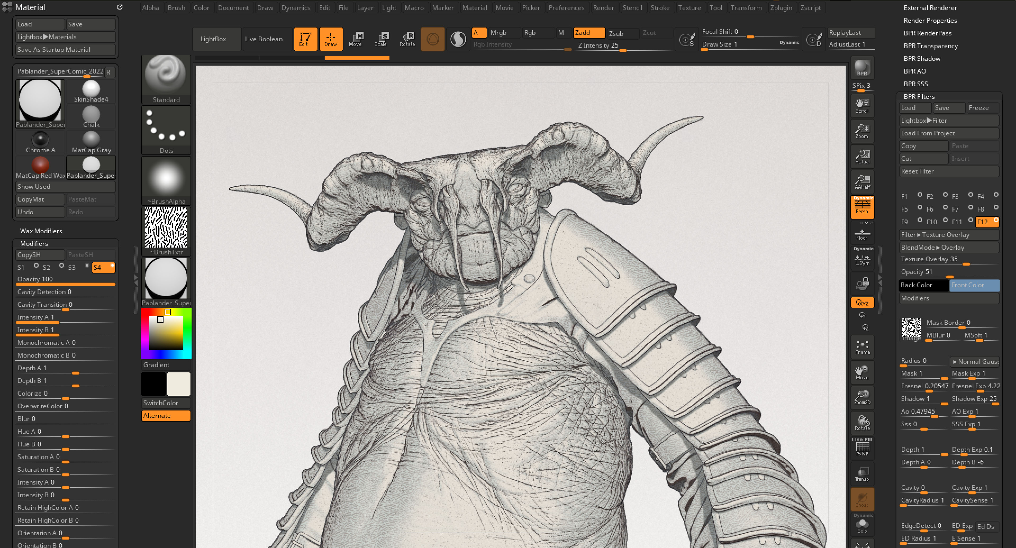The height and width of the screenshot is (548, 1016).
Task: Click the Back Color swatch
Action: (924, 285)
